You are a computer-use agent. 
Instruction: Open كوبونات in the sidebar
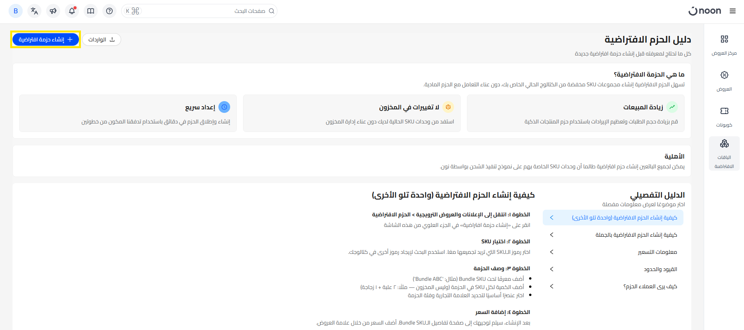tap(724, 117)
